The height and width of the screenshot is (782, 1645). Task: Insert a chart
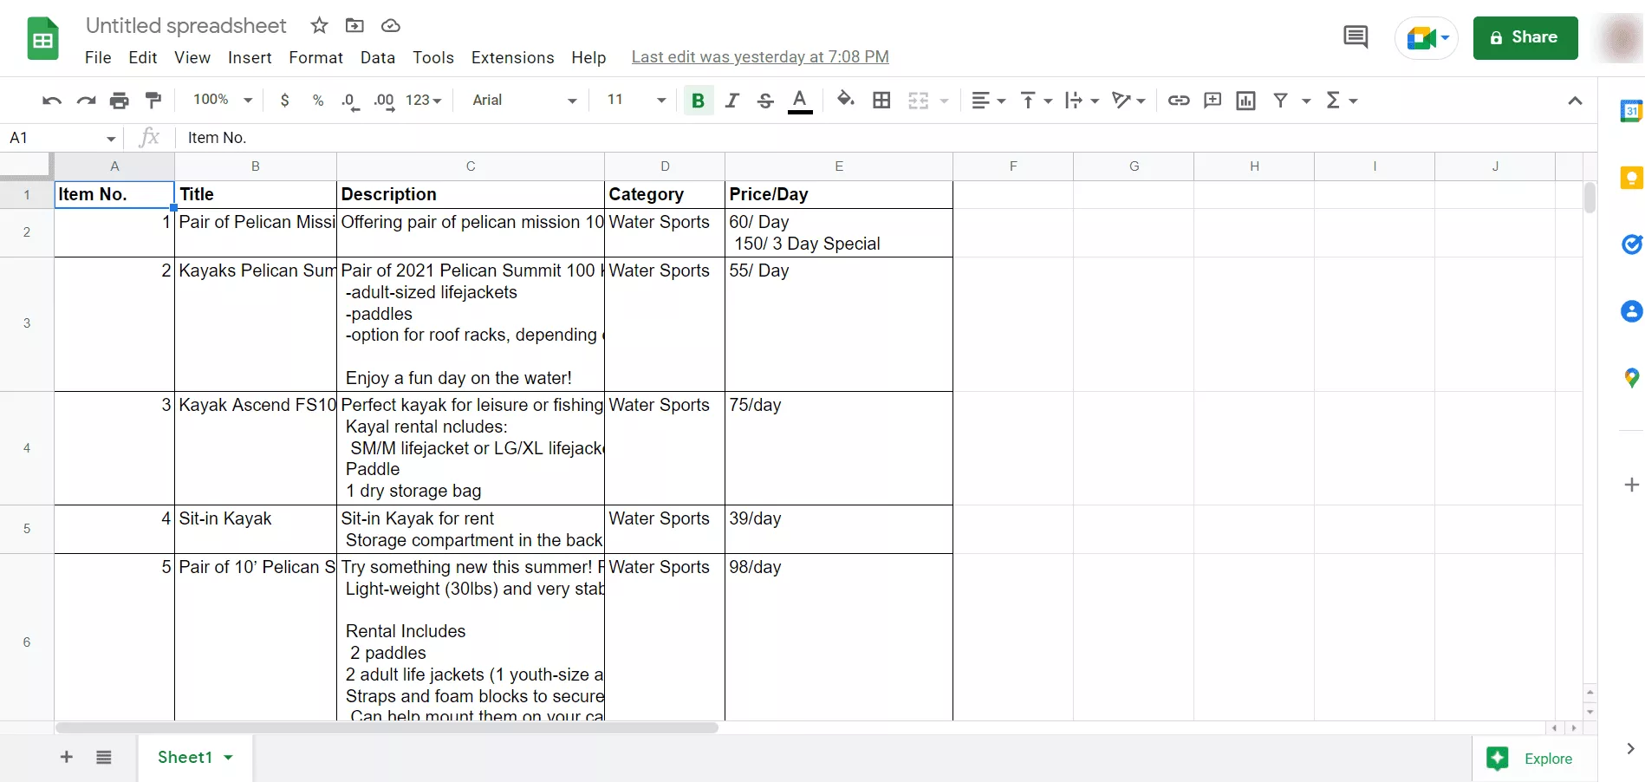point(1246,100)
